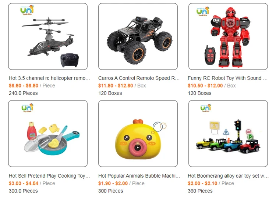
Task: Open the alloy car toy set image
Action: coord(228,134)
